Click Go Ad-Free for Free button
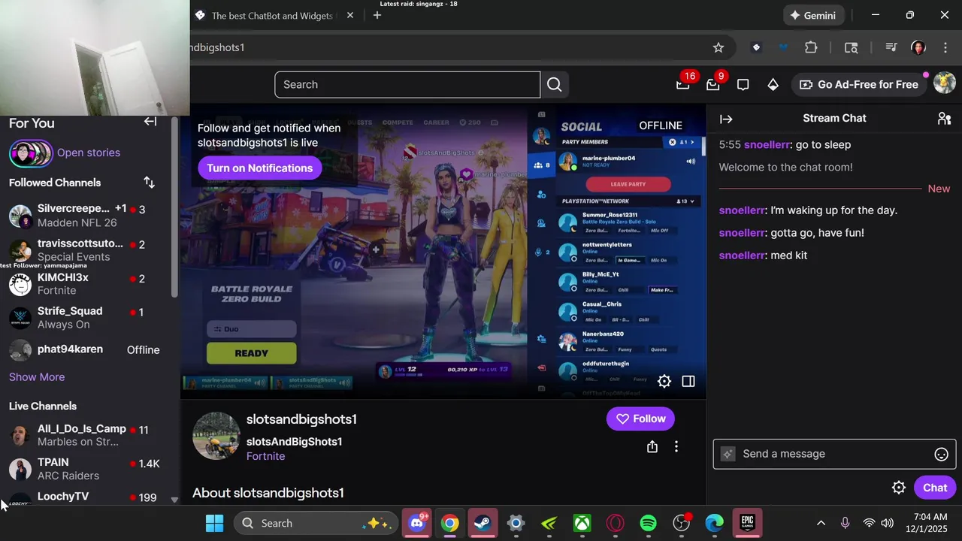This screenshot has width=962, height=541. [x=859, y=85]
